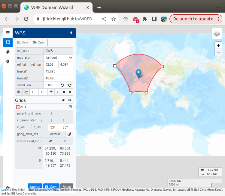
Task: Click the New domain button
Action: point(23,43)
